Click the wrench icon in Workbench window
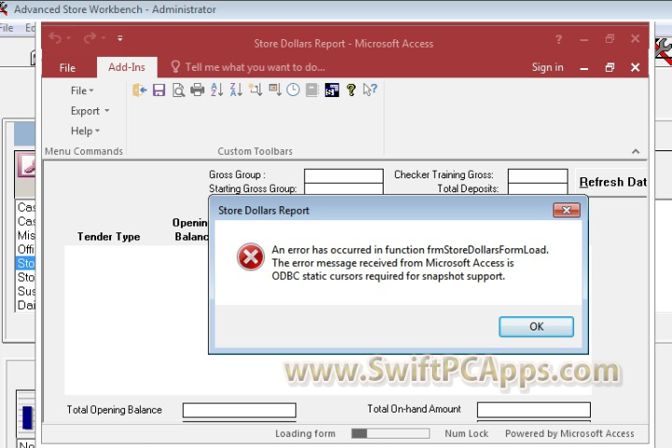 [x=664, y=51]
